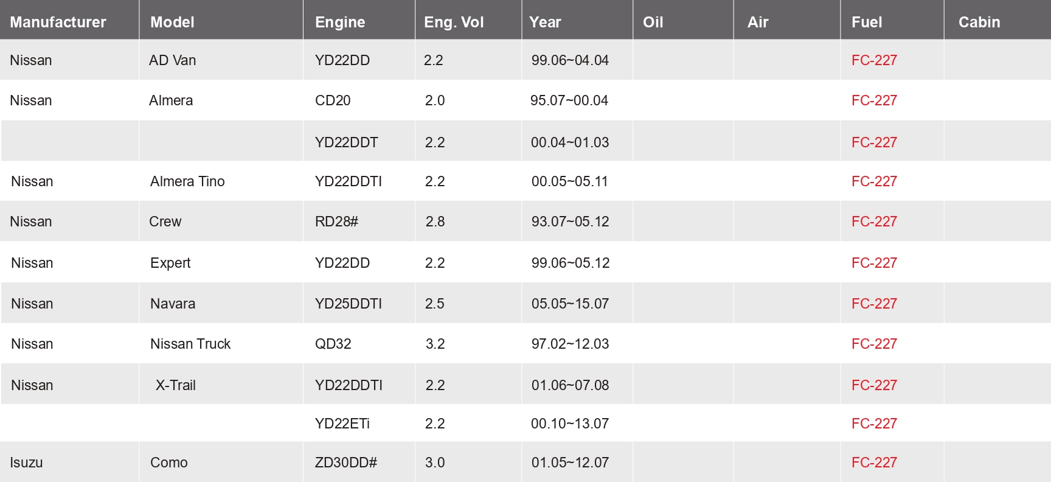Click the Air column header

pyautogui.click(x=758, y=22)
